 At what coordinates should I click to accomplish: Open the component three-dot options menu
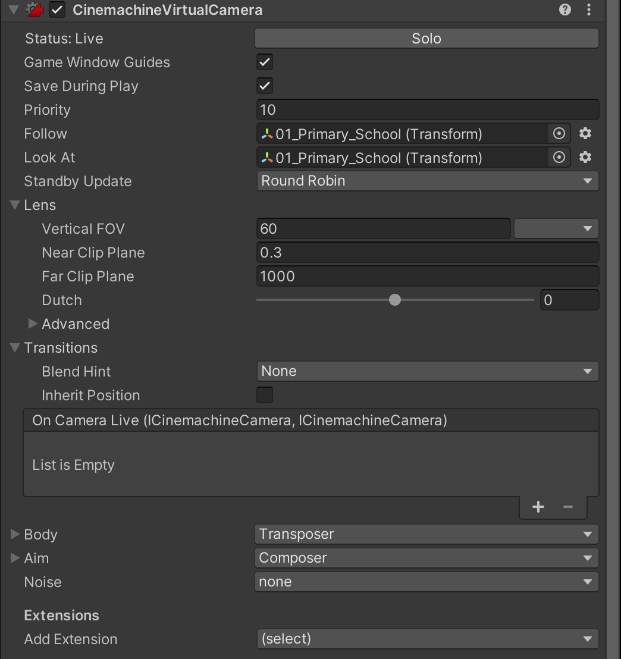coord(589,10)
